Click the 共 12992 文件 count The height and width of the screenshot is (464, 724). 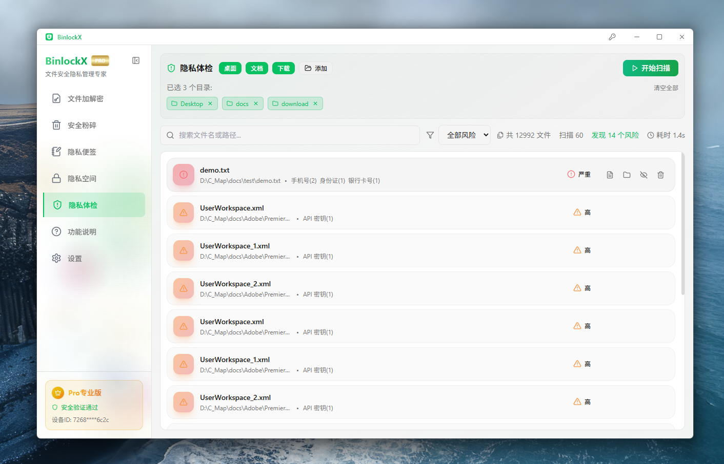click(x=524, y=135)
